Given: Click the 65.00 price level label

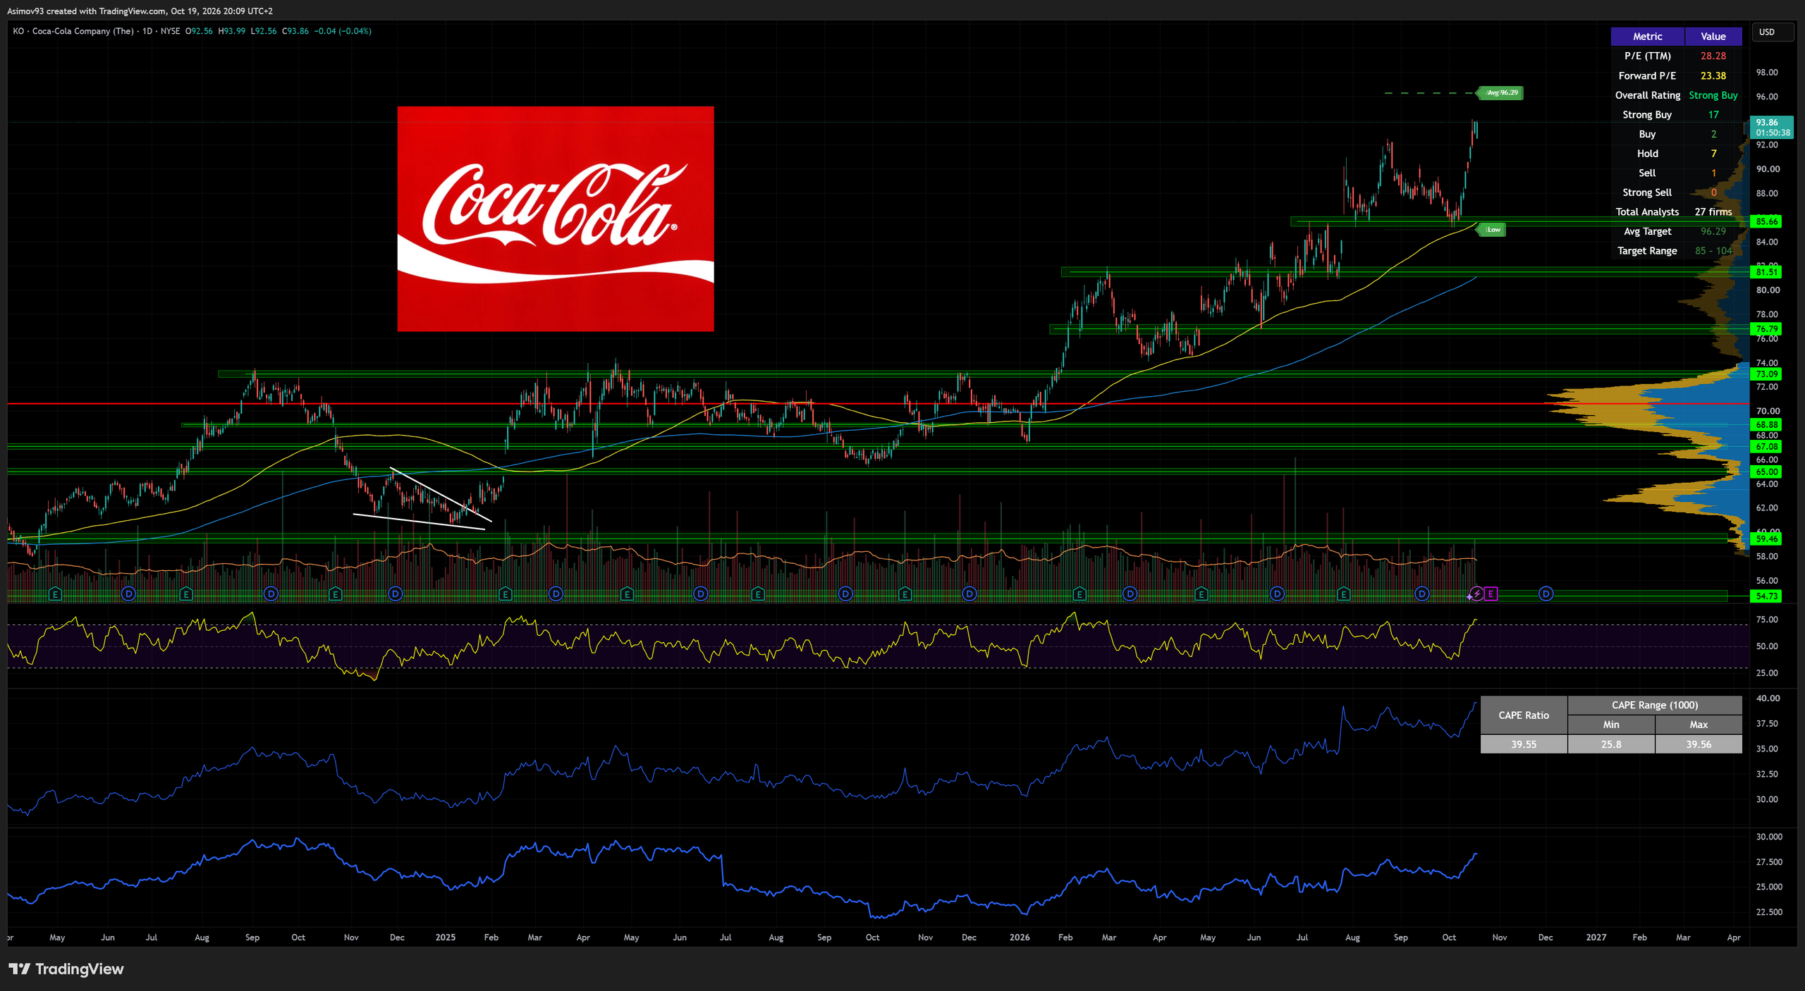Looking at the screenshot, I should coord(1766,472).
